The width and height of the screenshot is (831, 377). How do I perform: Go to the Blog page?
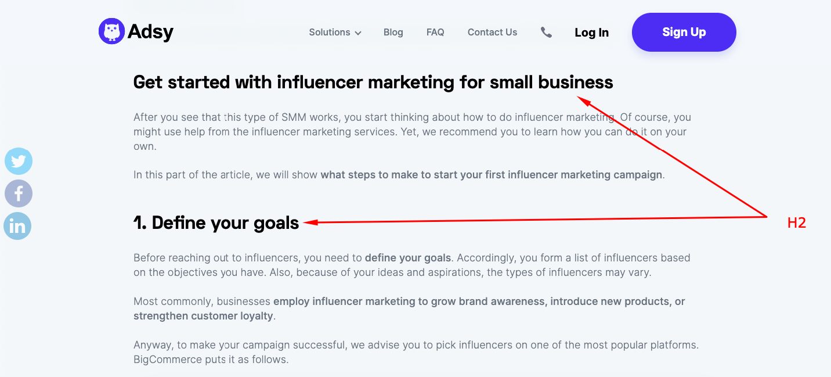pos(393,33)
